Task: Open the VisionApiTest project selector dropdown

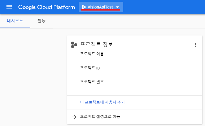Action: click(101, 7)
